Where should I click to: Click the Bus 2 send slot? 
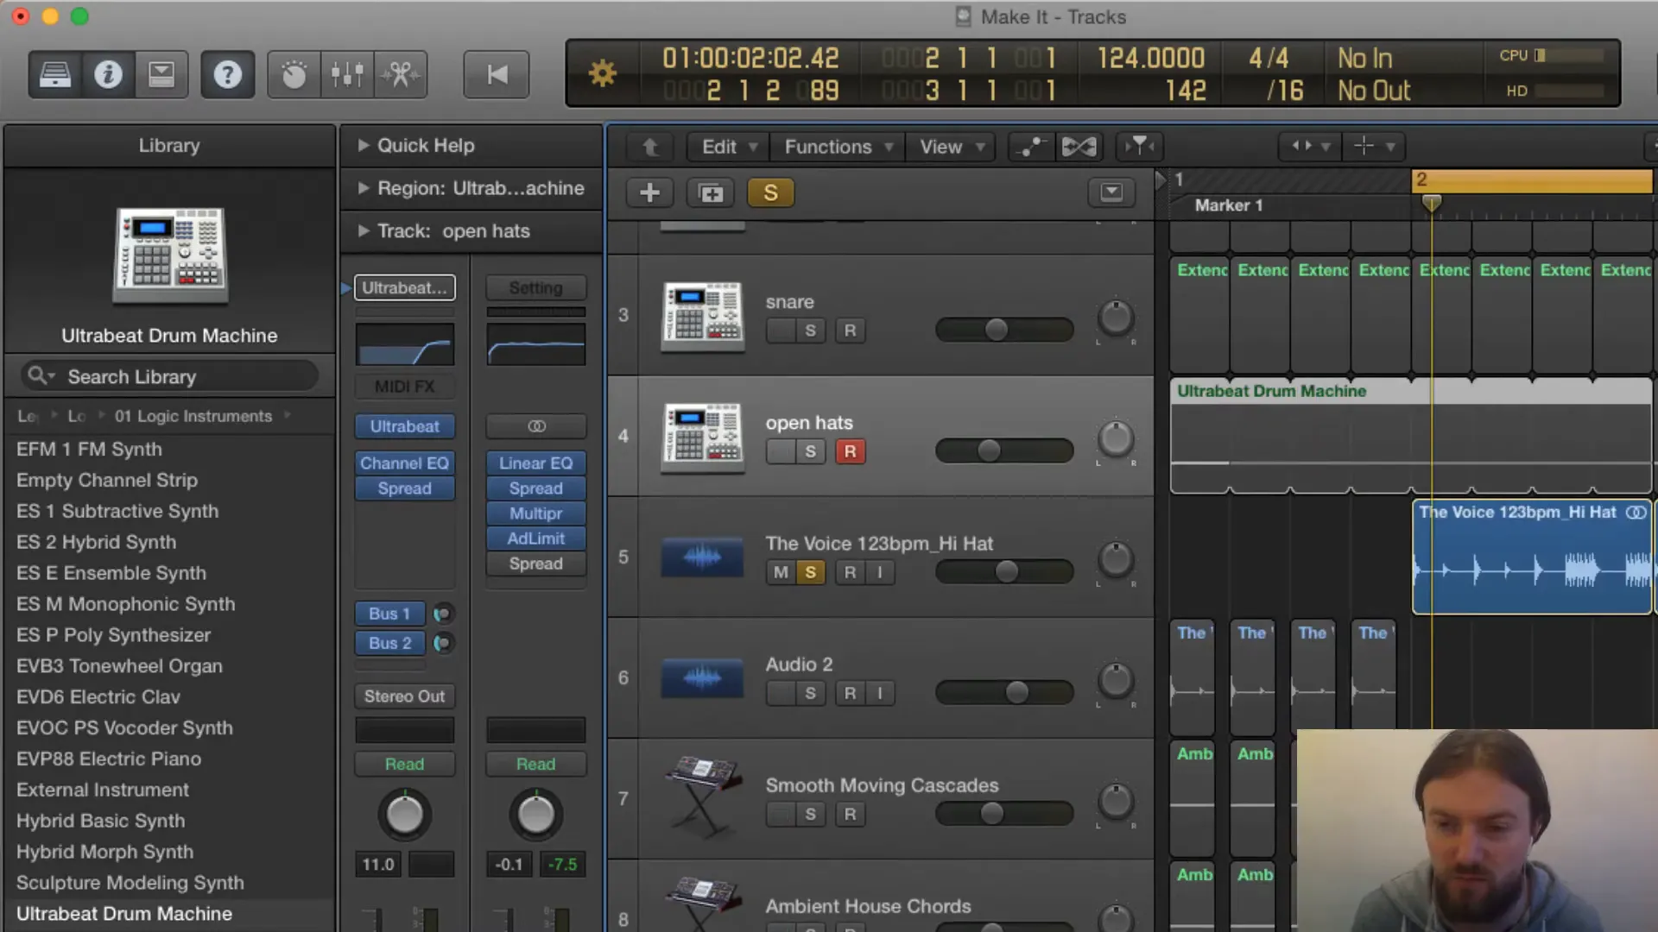pos(389,643)
